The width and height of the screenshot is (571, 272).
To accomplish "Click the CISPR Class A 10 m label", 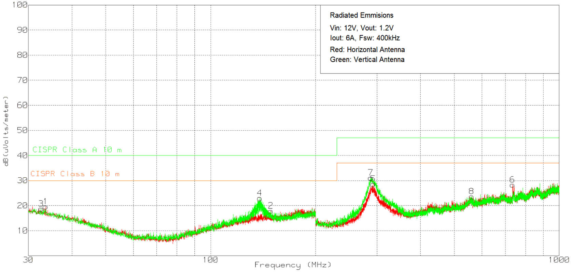I will 77,150.
